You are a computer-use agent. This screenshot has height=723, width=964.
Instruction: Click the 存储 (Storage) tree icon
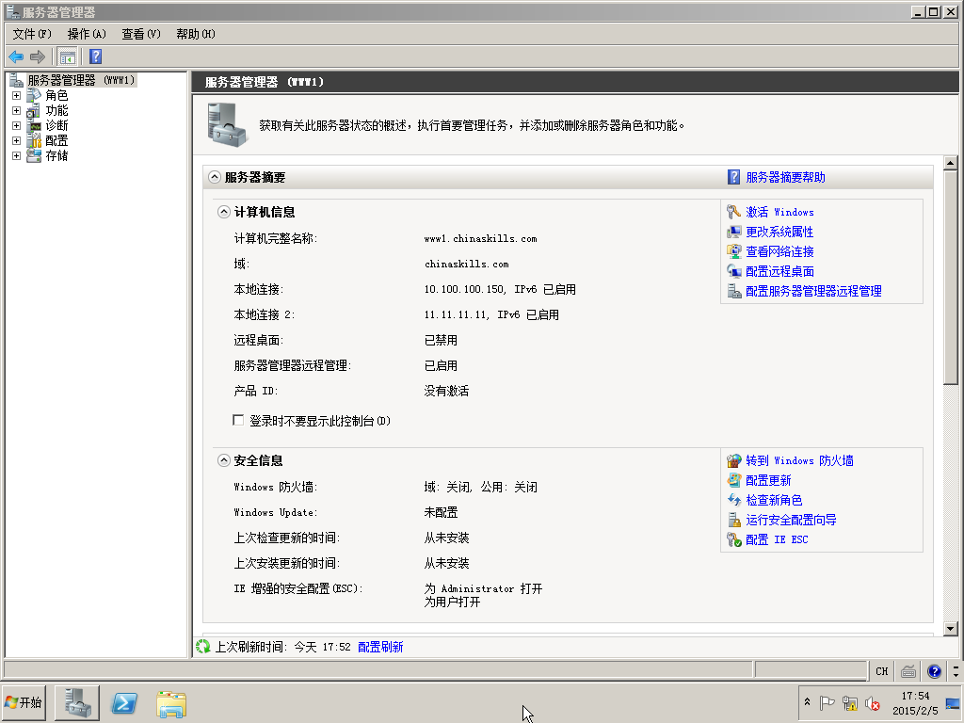35,155
